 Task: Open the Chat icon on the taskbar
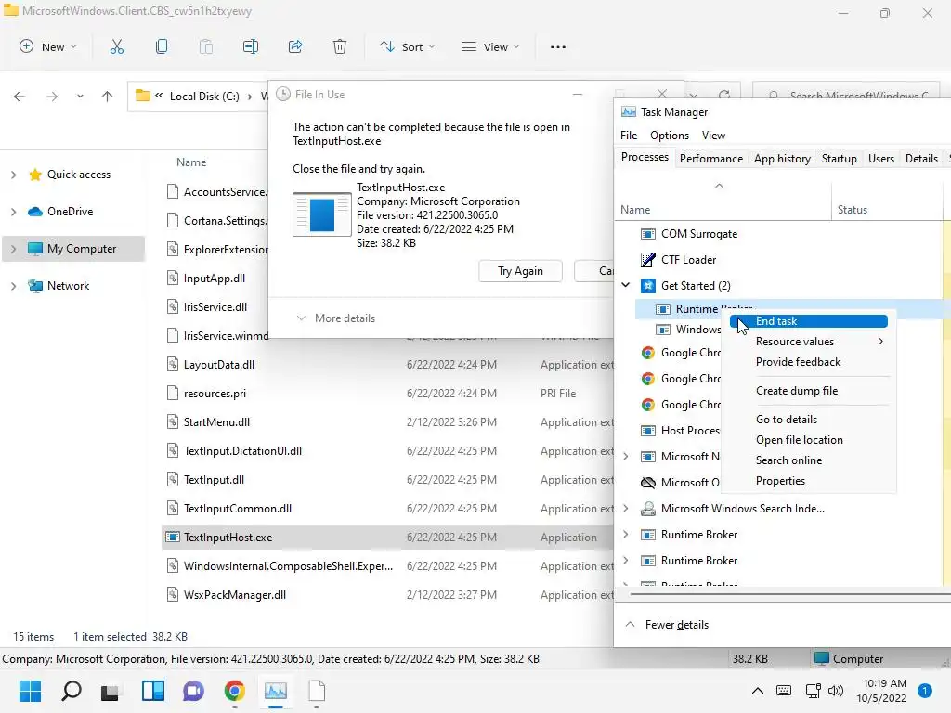193,691
